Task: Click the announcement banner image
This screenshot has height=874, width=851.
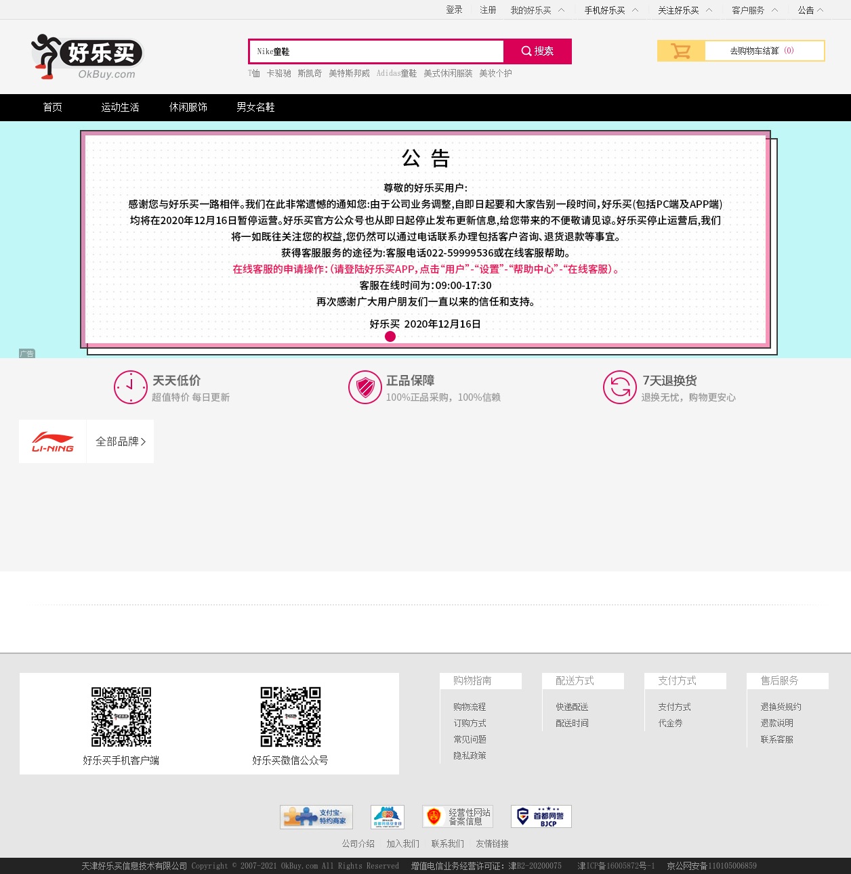Action: coord(425,240)
